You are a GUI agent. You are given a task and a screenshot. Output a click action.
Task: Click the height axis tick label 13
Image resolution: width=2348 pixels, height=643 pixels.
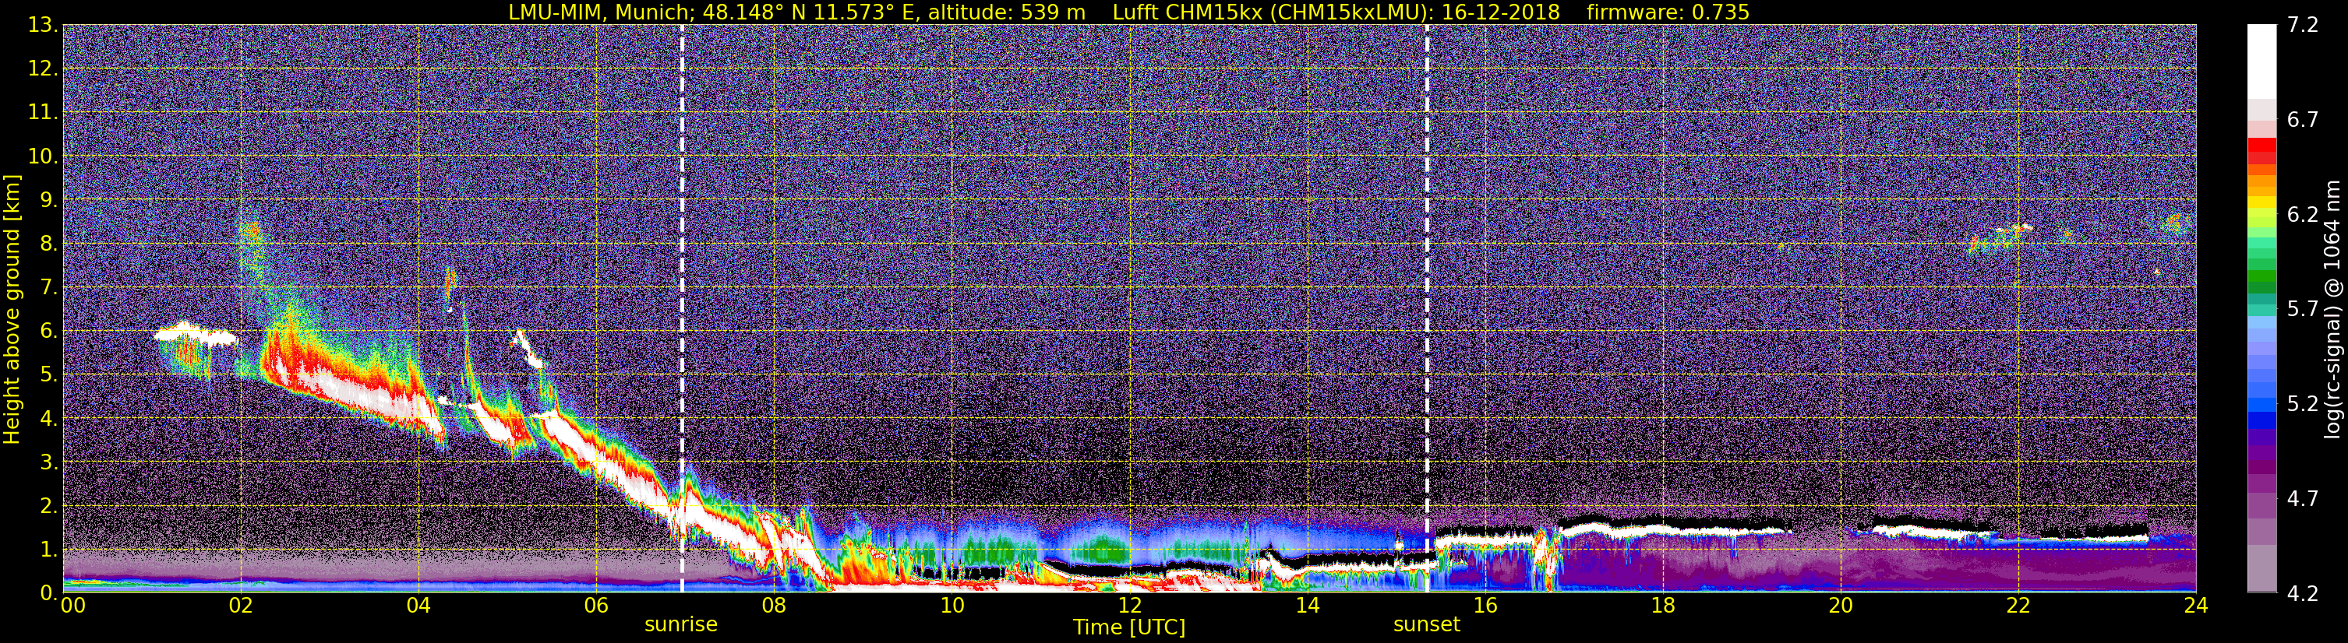[x=42, y=26]
